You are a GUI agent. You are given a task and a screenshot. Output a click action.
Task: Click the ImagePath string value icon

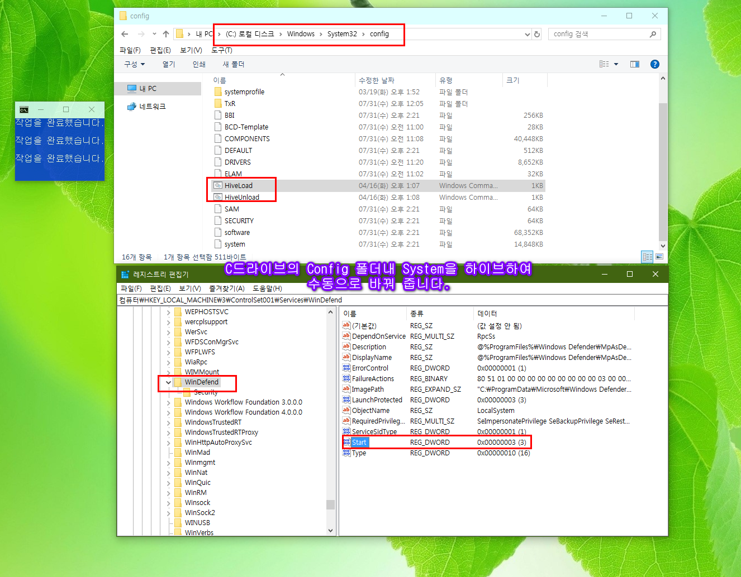(346, 389)
